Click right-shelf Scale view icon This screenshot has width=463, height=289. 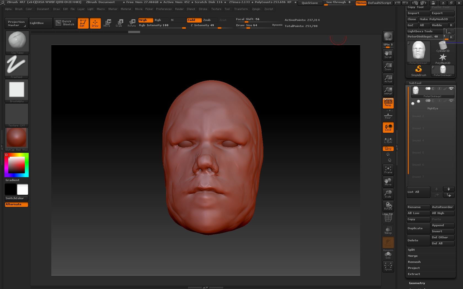(388, 194)
